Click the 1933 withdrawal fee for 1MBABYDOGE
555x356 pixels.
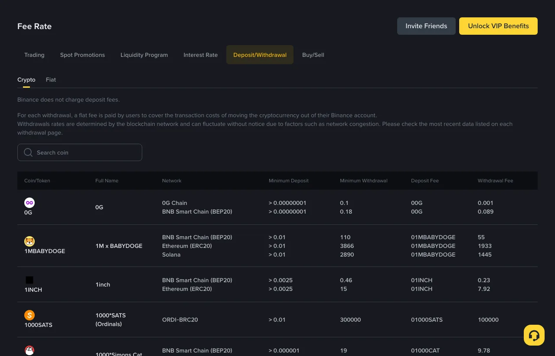click(485, 246)
